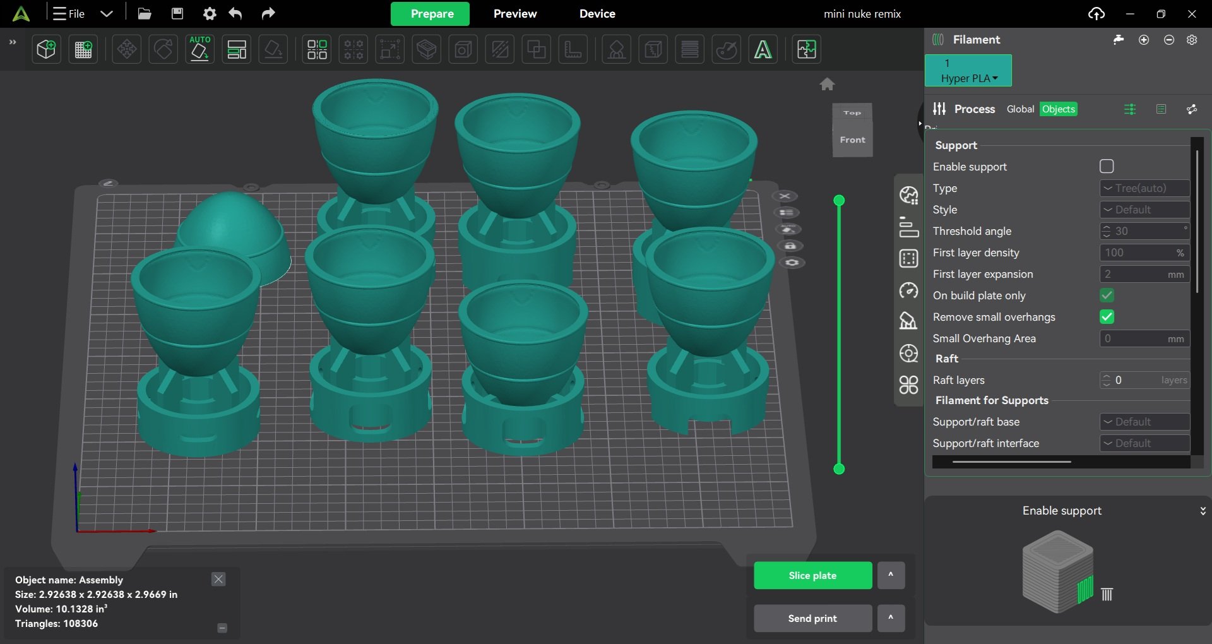Open the support Style 'Default' dropdown

pyautogui.click(x=1144, y=210)
